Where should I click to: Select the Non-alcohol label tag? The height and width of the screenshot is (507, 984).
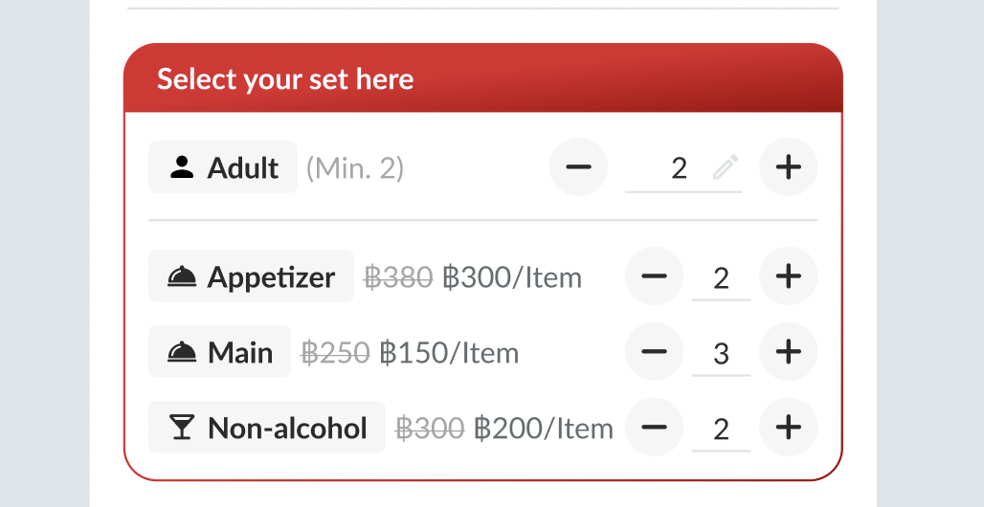[267, 427]
